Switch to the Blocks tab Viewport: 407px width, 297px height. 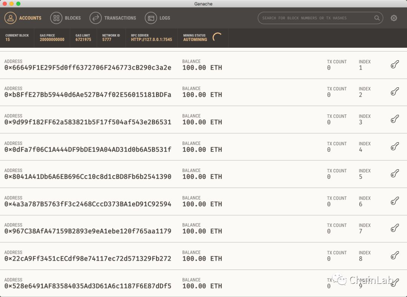(66, 18)
